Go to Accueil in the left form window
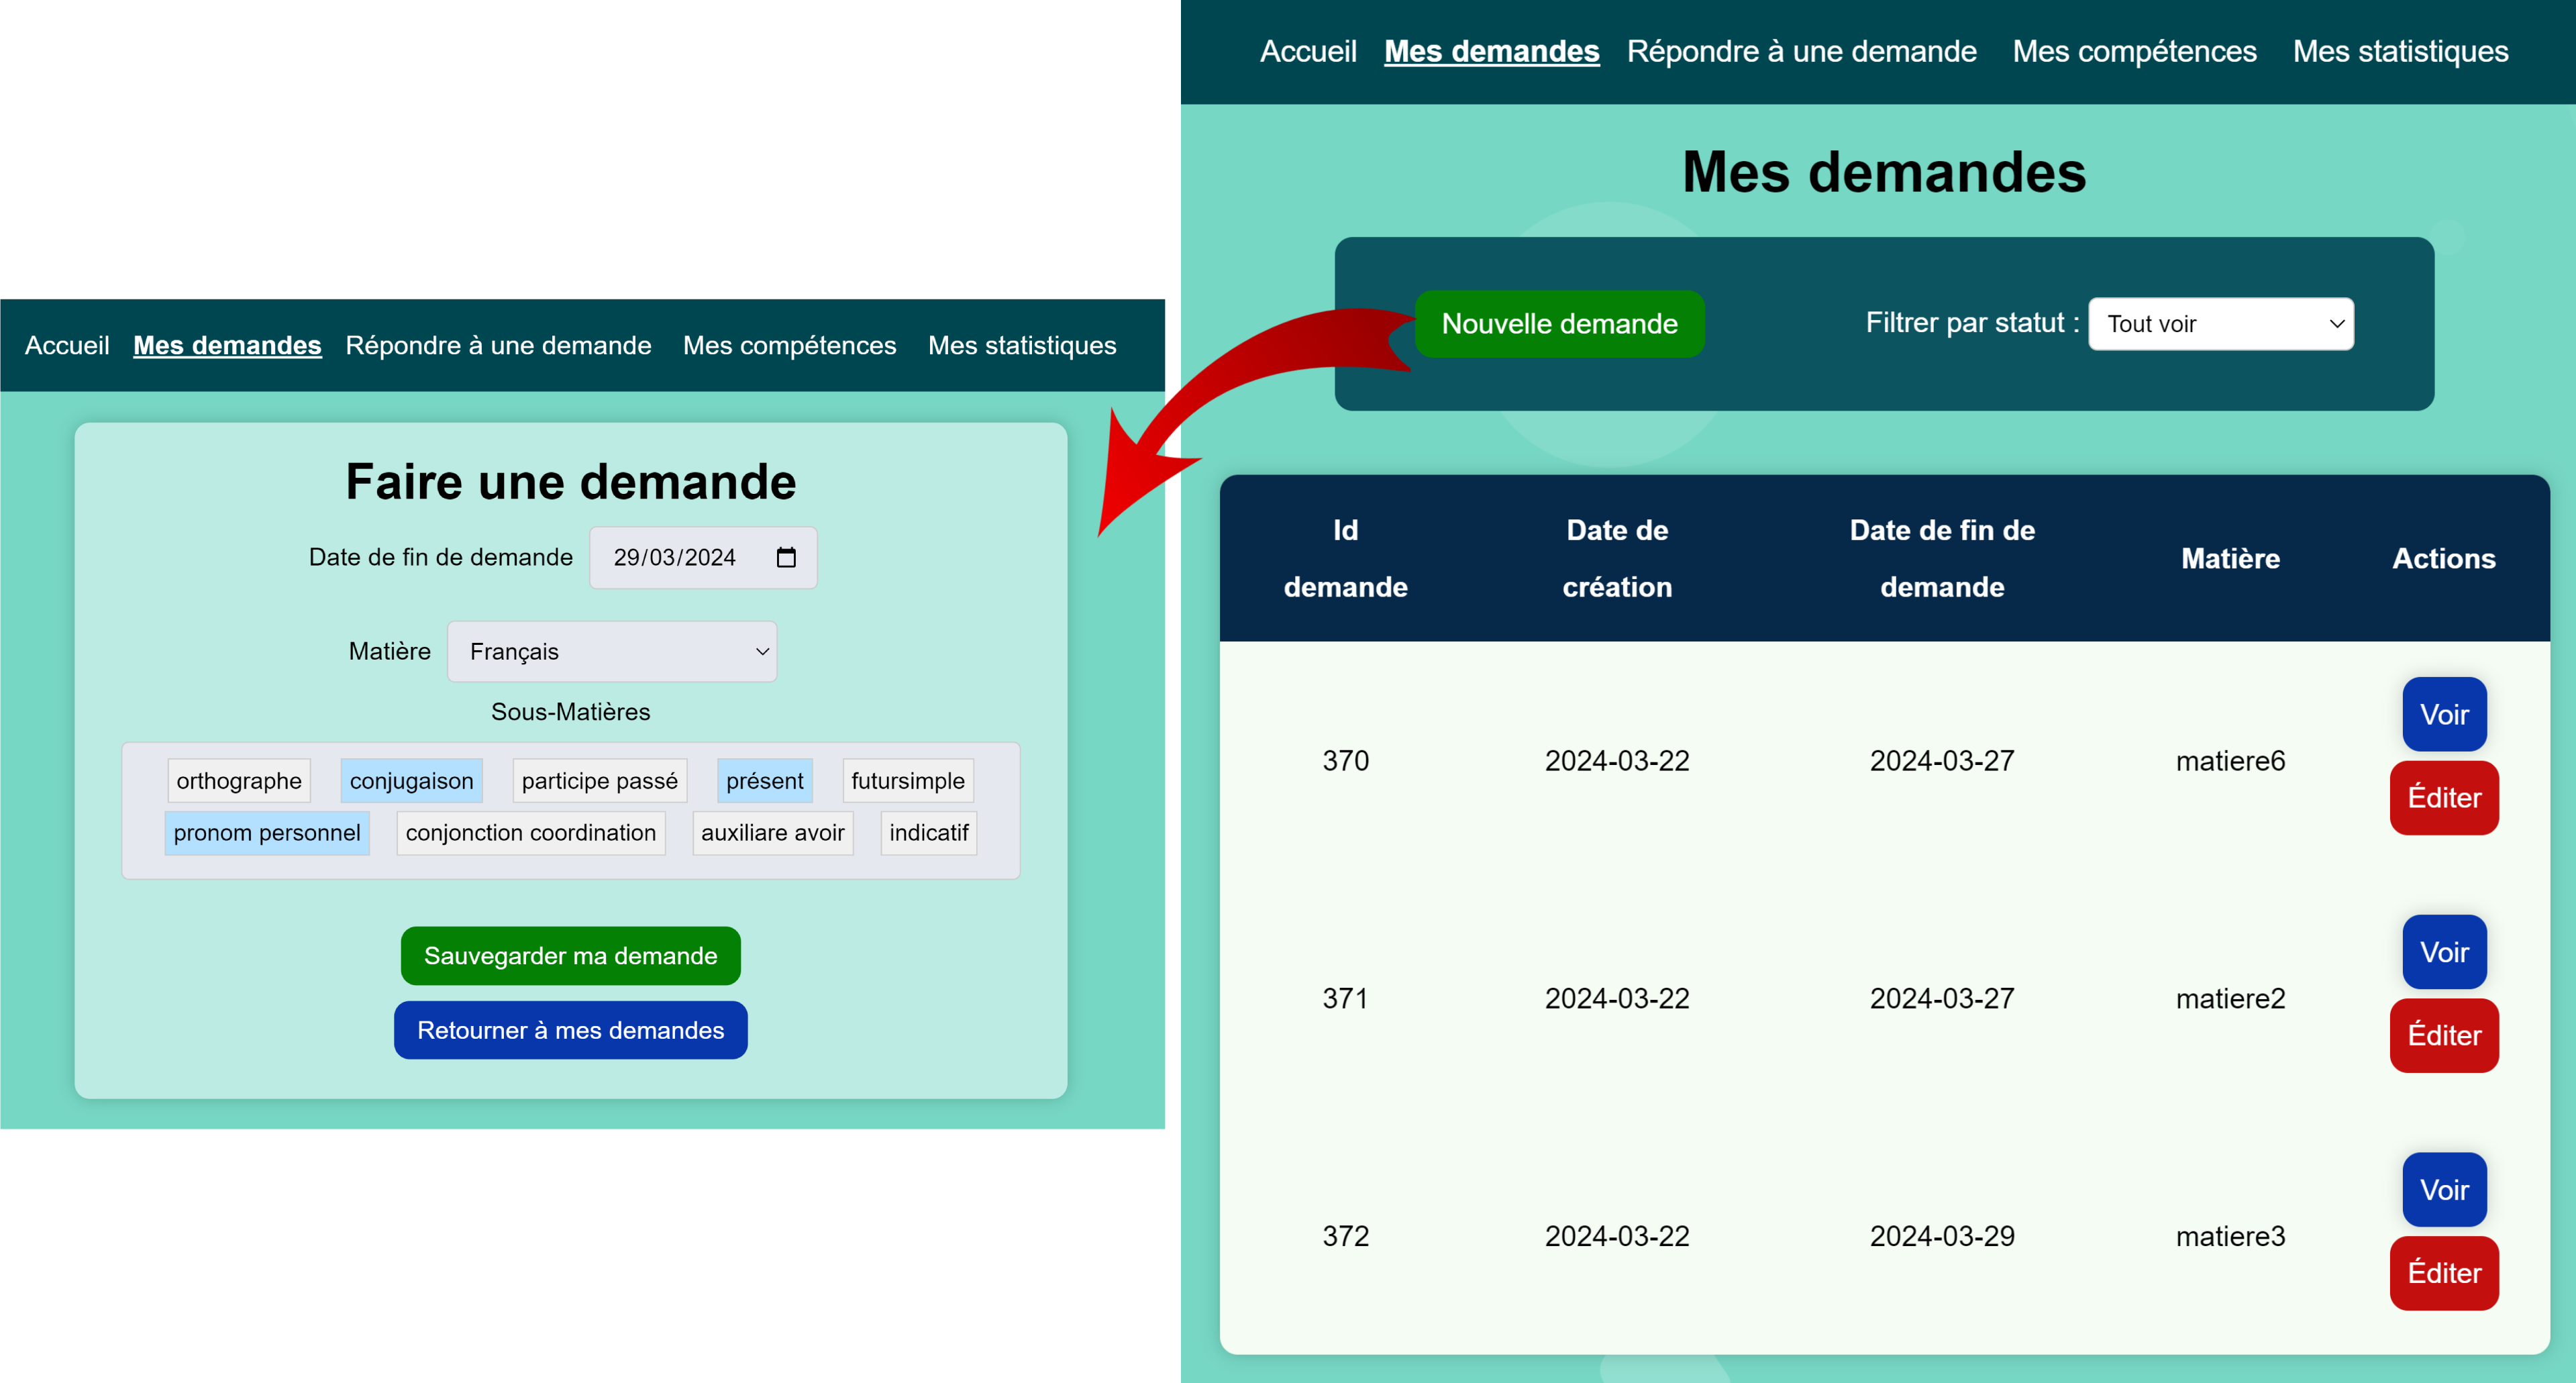Screen dimensions: 2576x1383 67,346
